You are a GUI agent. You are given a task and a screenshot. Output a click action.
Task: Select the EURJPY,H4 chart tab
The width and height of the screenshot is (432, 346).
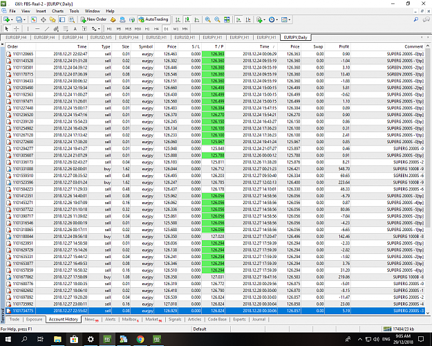click(x=129, y=37)
